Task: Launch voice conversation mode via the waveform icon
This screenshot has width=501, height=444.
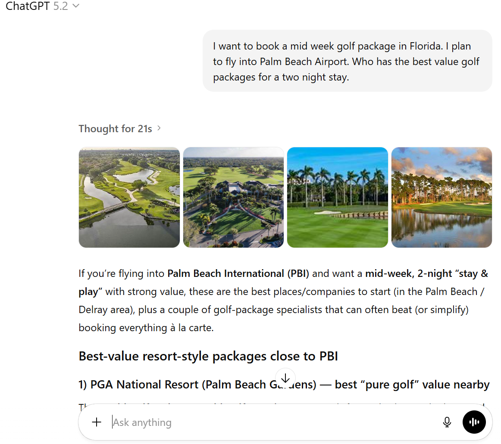Action: point(474,422)
